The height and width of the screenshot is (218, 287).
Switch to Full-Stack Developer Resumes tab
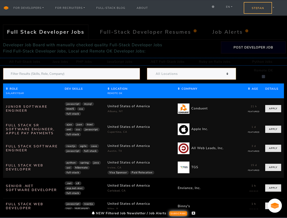(x=145, y=32)
